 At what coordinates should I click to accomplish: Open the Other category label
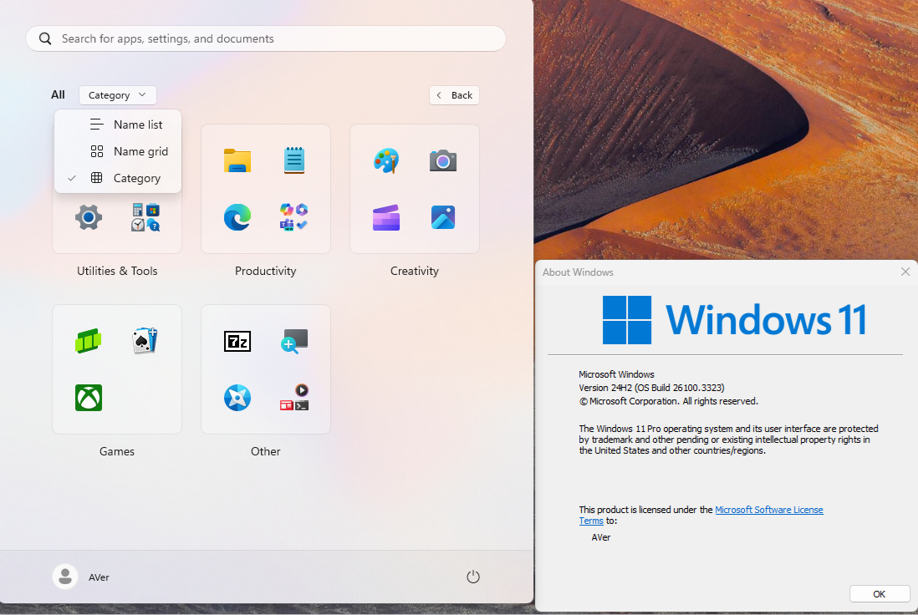(x=265, y=451)
